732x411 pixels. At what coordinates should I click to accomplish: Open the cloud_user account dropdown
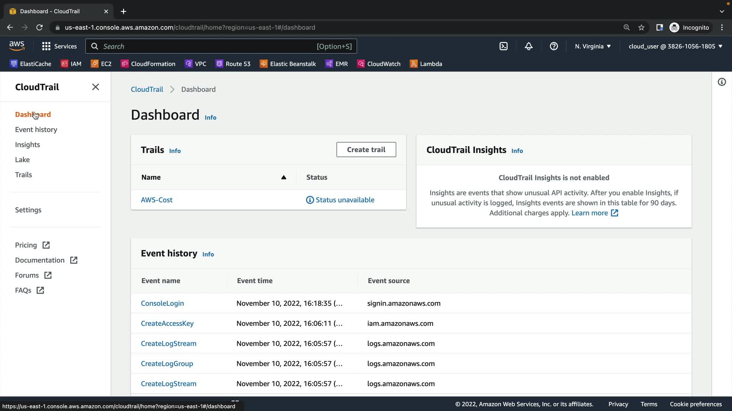675,46
